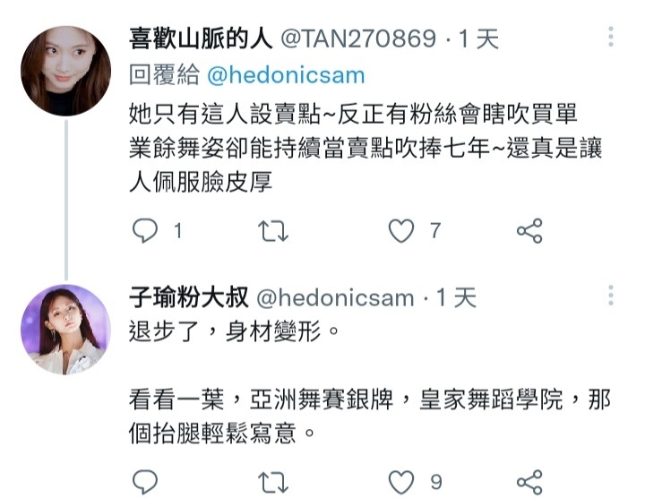Open the tweet text starting 她只有這人設賣點
The image size is (645, 498).
pyautogui.click(x=365, y=147)
